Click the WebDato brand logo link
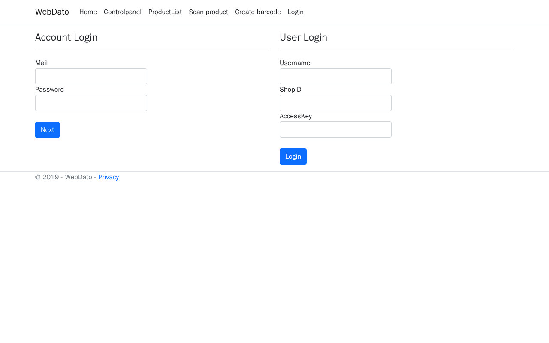549x343 pixels. (x=52, y=12)
